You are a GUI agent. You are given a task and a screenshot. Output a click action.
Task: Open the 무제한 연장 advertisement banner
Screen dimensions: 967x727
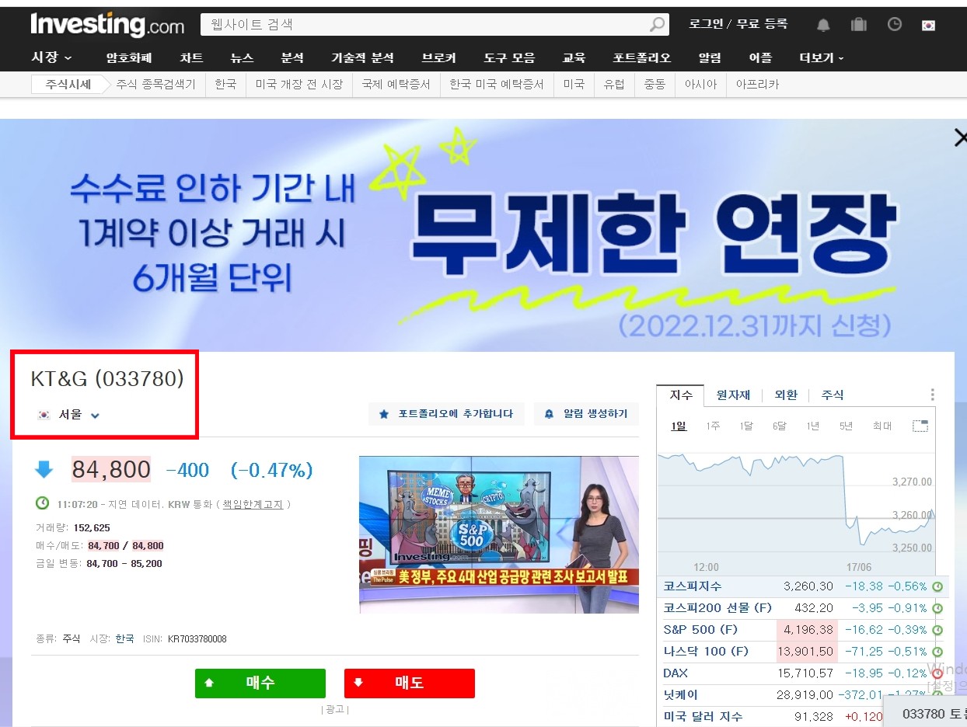[x=483, y=235]
